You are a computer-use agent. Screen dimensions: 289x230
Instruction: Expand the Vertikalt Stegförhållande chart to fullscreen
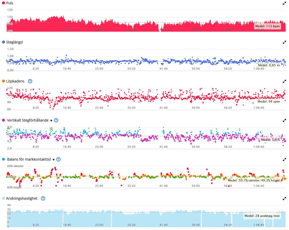284,121
